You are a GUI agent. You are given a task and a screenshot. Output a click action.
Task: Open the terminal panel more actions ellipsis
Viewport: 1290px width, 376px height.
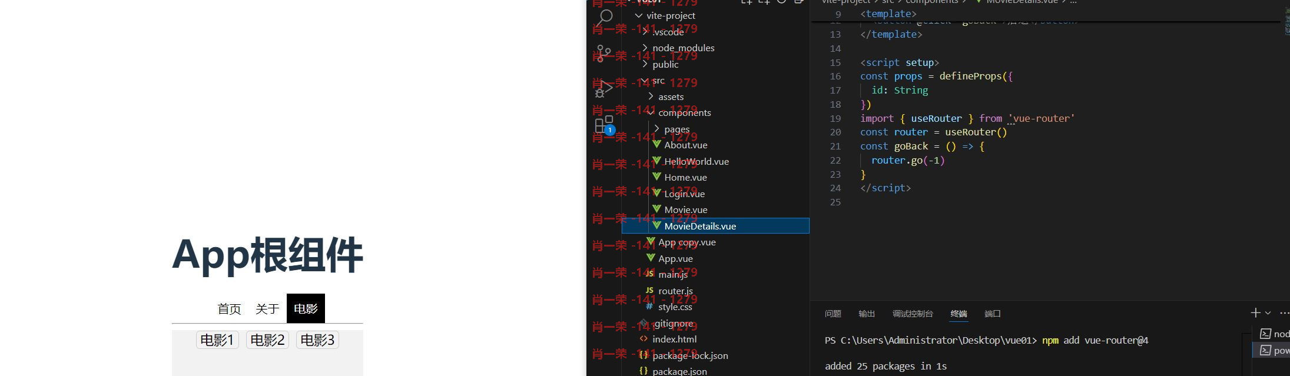click(x=1284, y=313)
